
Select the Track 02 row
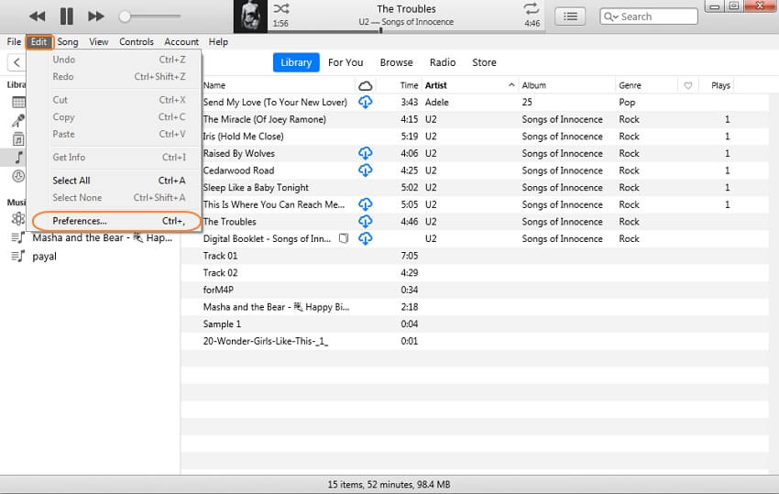(x=475, y=273)
